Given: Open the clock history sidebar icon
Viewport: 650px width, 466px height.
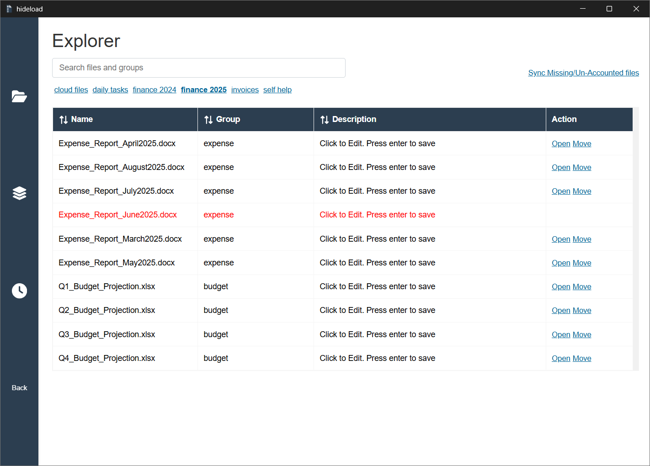Looking at the screenshot, I should click(19, 291).
